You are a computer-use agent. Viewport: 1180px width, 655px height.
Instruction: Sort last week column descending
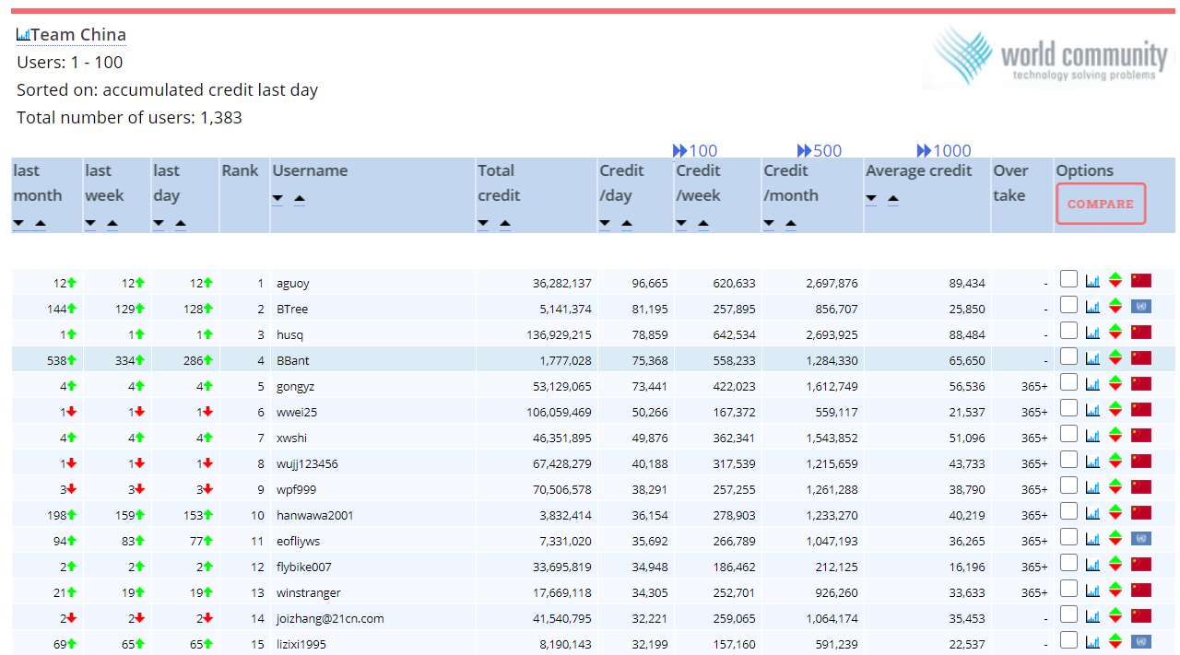(x=90, y=224)
